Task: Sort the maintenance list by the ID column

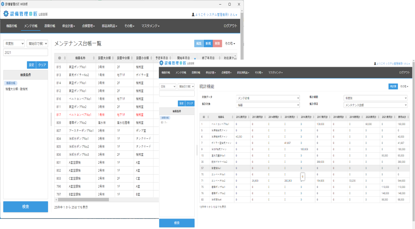Action: pyautogui.click(x=60, y=58)
